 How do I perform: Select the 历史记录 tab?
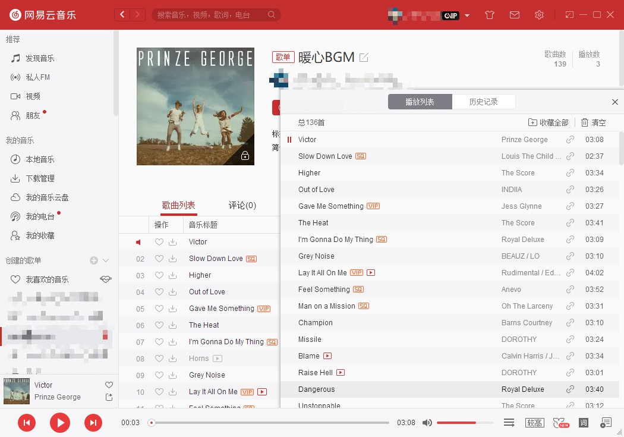point(484,102)
